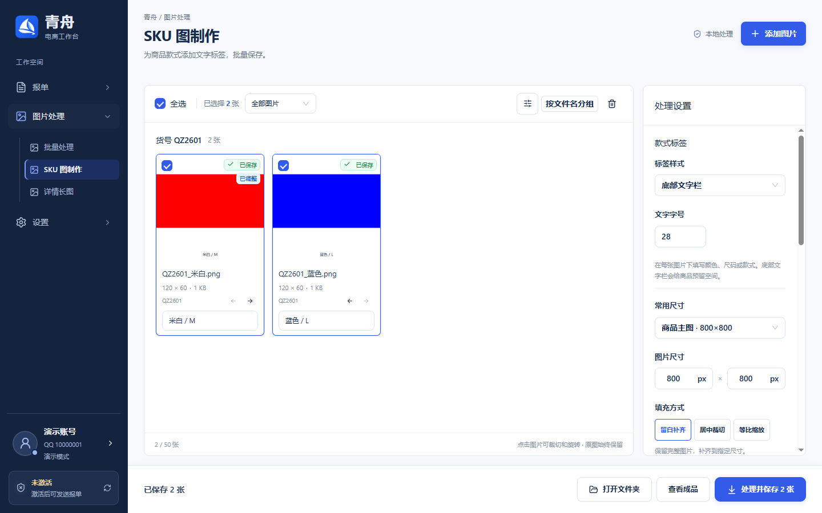
Task: Click the 蓝色 / L label input
Action: (327, 321)
